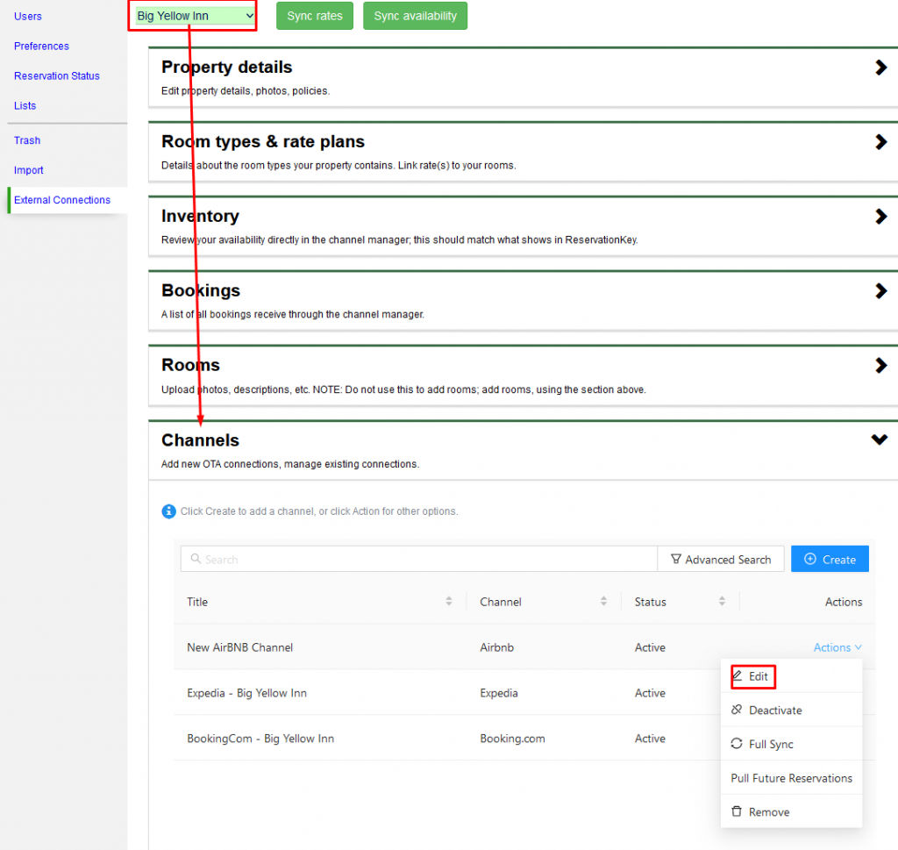Click the Property details heading

pyautogui.click(x=227, y=67)
